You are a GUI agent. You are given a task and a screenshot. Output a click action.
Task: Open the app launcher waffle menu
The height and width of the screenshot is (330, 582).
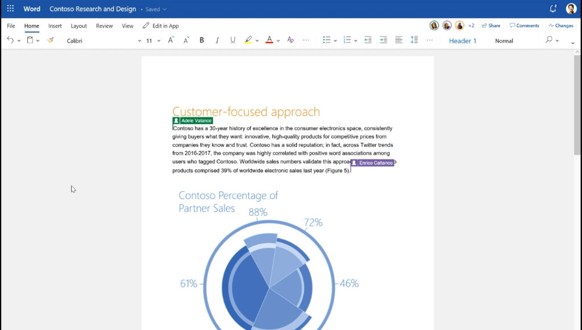[x=10, y=9]
